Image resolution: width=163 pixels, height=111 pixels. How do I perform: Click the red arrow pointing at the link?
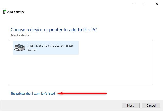82,93
